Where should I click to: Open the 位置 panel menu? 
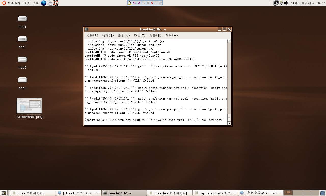[27, 3]
